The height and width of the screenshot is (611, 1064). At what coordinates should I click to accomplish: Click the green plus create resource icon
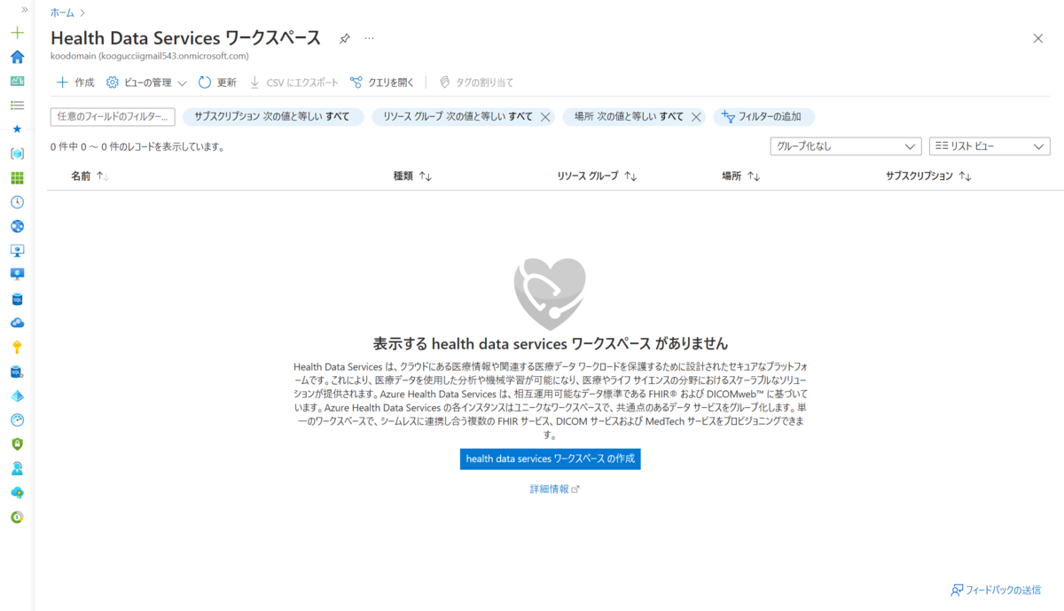[x=17, y=33]
